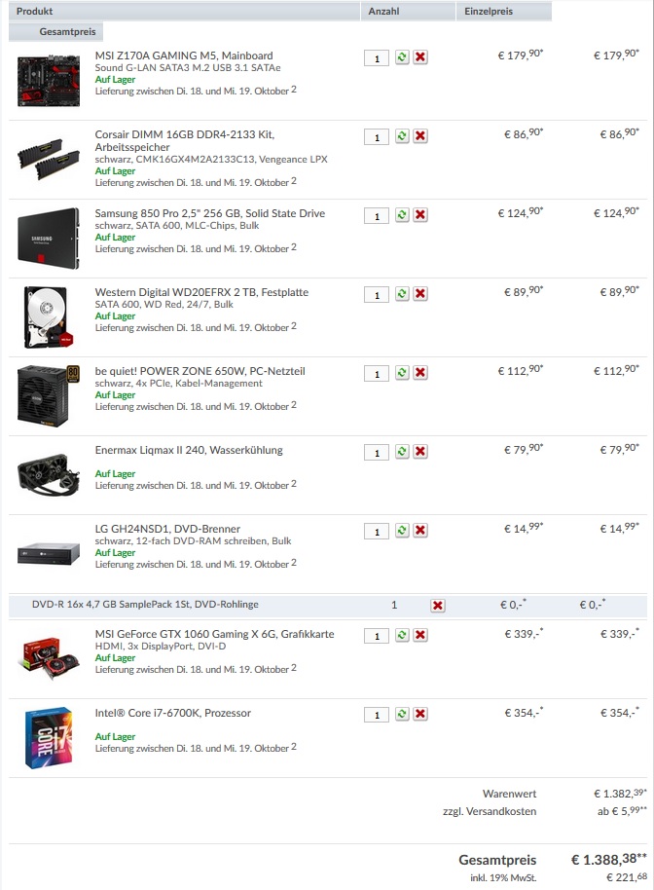Update quantity of Western Digital WD20EFRX
The image size is (654, 890).
click(402, 294)
